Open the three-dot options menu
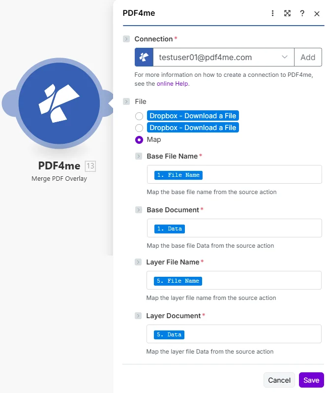The height and width of the screenshot is (393, 326). (272, 13)
